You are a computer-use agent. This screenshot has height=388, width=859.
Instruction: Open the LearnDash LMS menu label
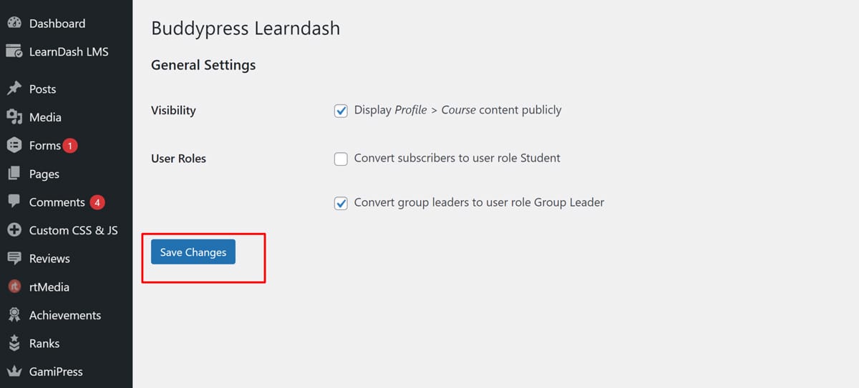tap(69, 51)
